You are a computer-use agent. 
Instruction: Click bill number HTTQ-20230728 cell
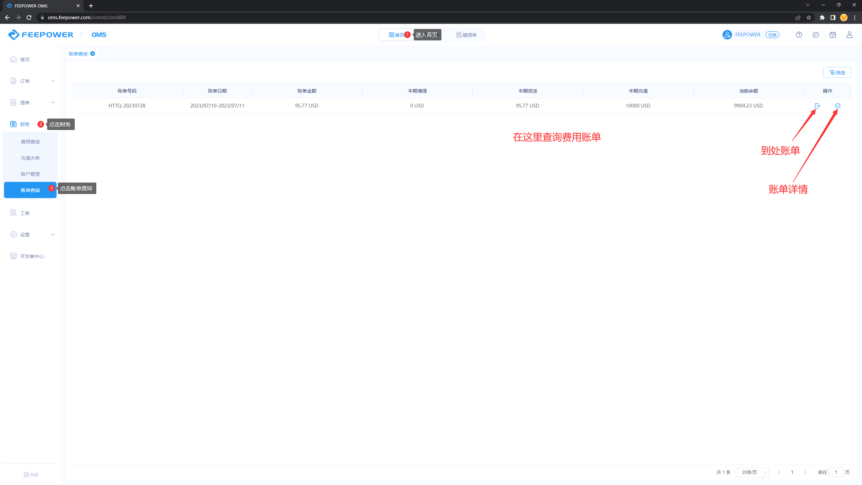coord(127,106)
